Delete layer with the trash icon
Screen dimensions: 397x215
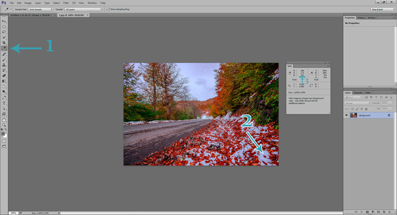click(390, 212)
